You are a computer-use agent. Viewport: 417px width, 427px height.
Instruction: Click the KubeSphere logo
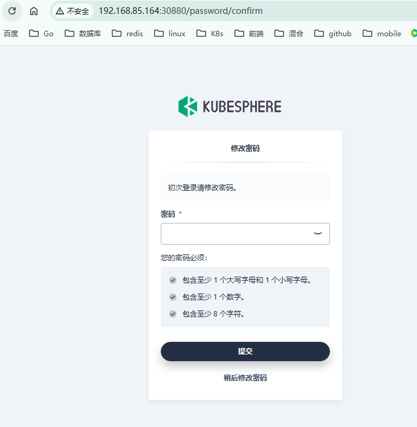230,106
